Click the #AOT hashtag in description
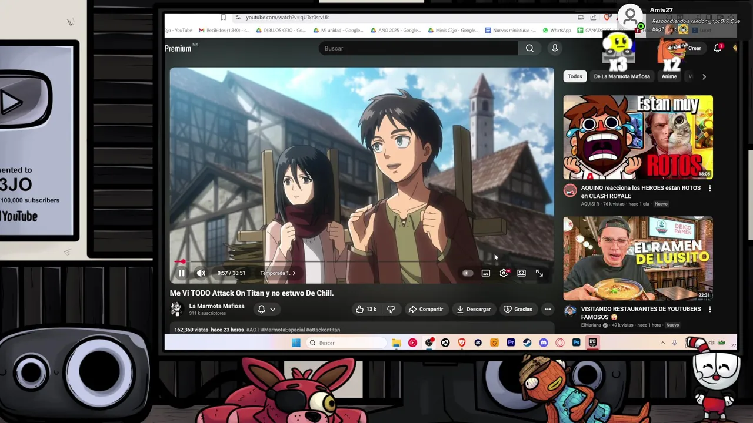The image size is (753, 423). pos(253,330)
